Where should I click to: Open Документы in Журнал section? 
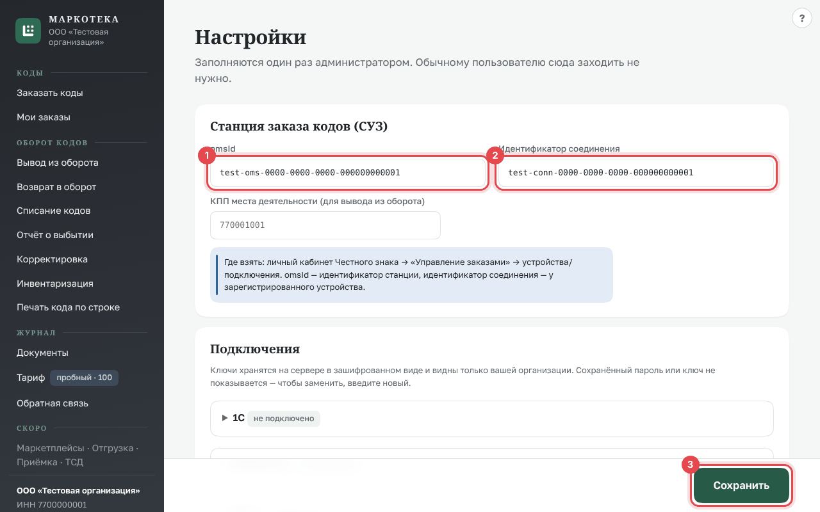[x=43, y=353]
